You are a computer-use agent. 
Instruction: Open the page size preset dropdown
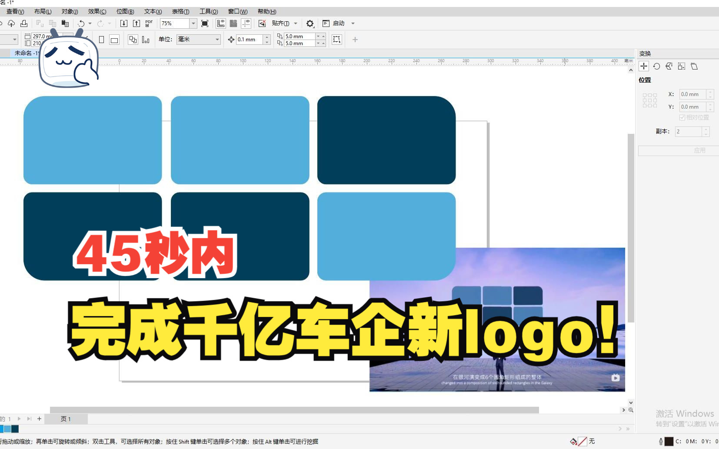(x=15, y=40)
